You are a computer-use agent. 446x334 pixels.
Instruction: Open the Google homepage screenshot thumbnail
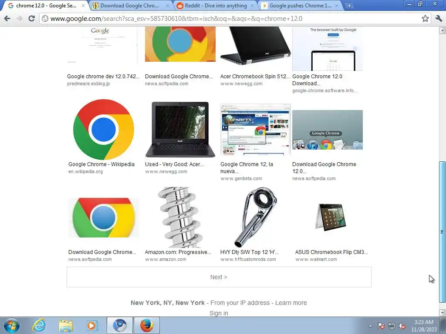pyautogui.click(x=102, y=45)
